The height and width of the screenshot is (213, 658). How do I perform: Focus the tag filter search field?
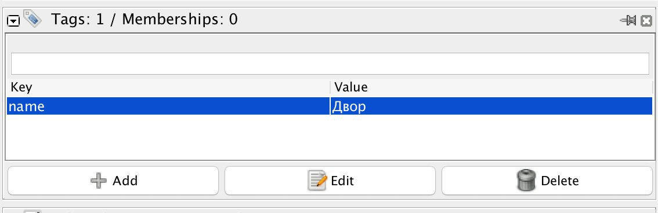tap(330, 64)
